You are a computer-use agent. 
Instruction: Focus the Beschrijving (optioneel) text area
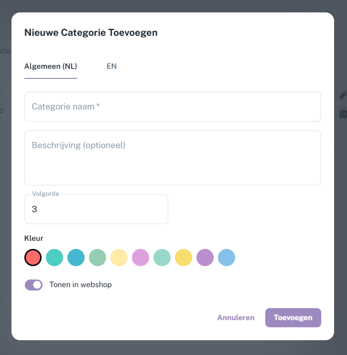(x=173, y=158)
